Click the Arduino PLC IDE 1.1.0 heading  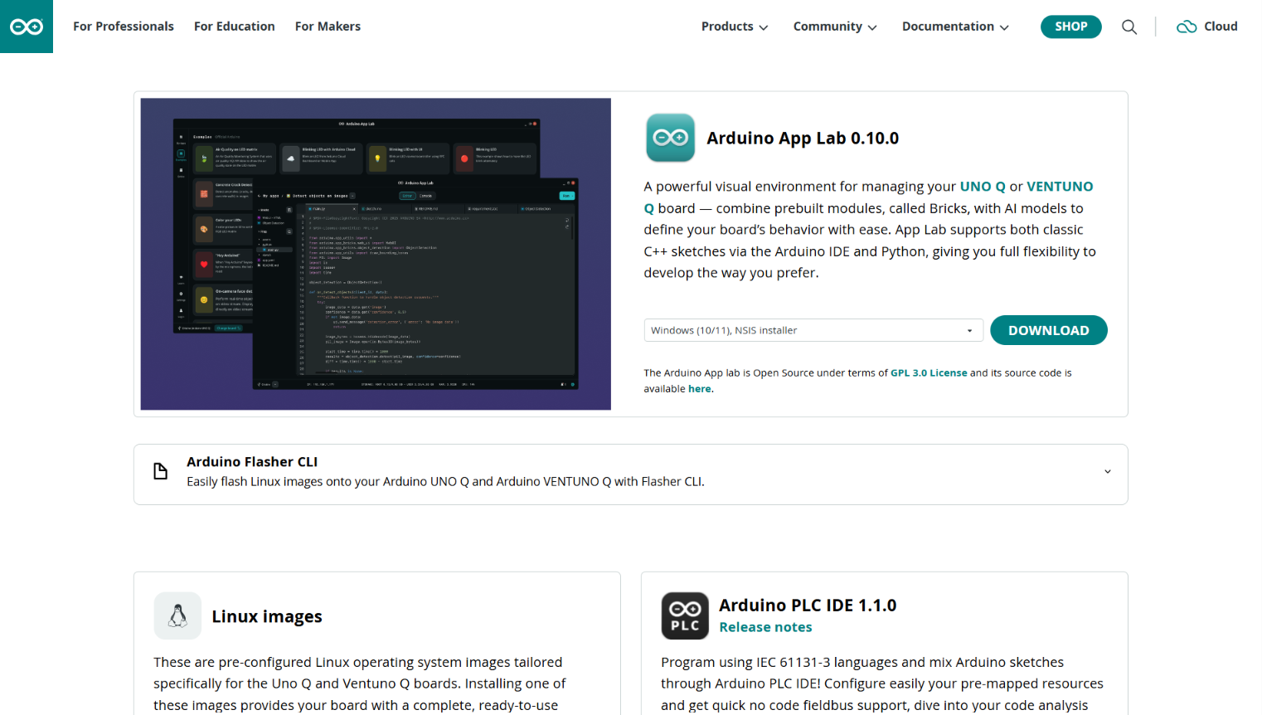808,606
